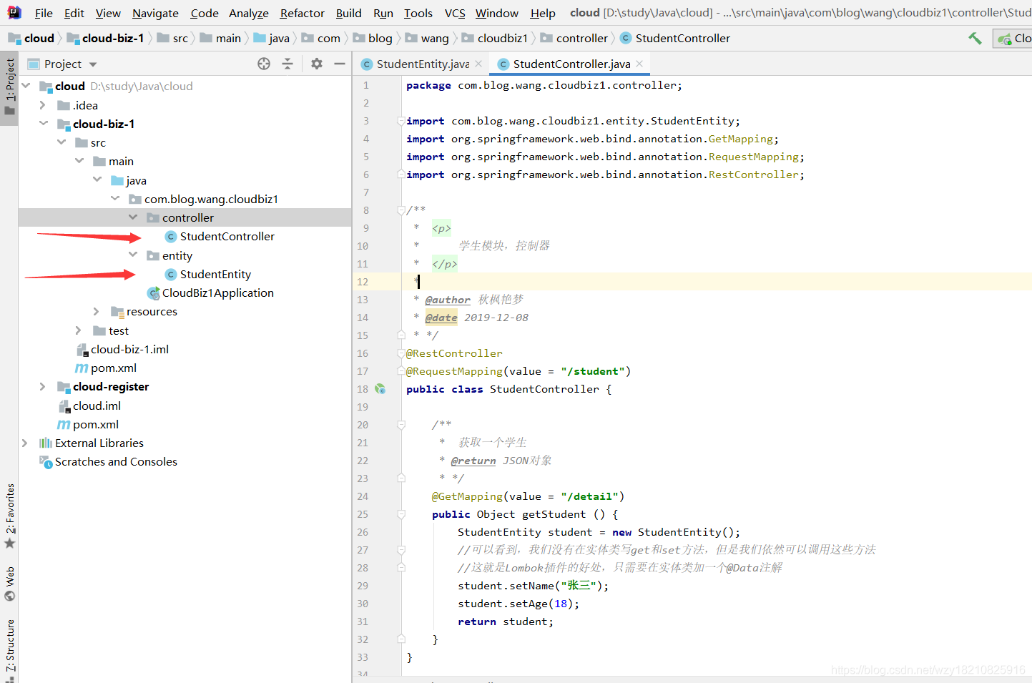Click the External Libraries icon
Screen dimensions: 1032x683
click(x=46, y=443)
